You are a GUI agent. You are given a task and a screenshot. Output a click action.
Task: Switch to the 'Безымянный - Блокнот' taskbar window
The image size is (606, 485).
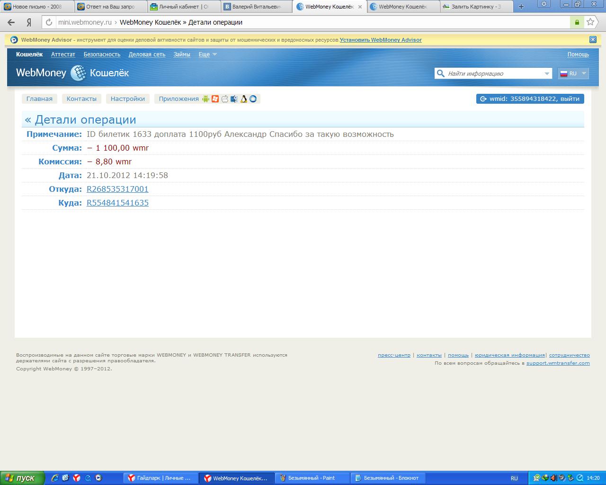pyautogui.click(x=388, y=478)
